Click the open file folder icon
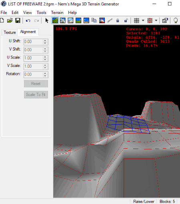Image resolution: width=180 pixels, height=204 pixels. click(x=10, y=21)
